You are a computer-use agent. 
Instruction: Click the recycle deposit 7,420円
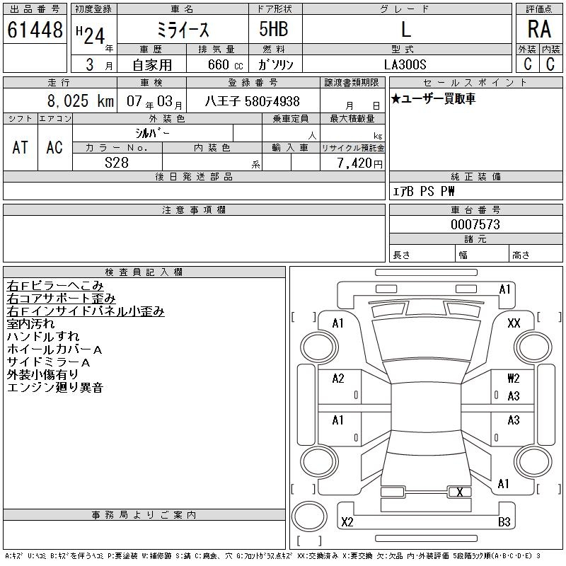pyautogui.click(x=360, y=163)
